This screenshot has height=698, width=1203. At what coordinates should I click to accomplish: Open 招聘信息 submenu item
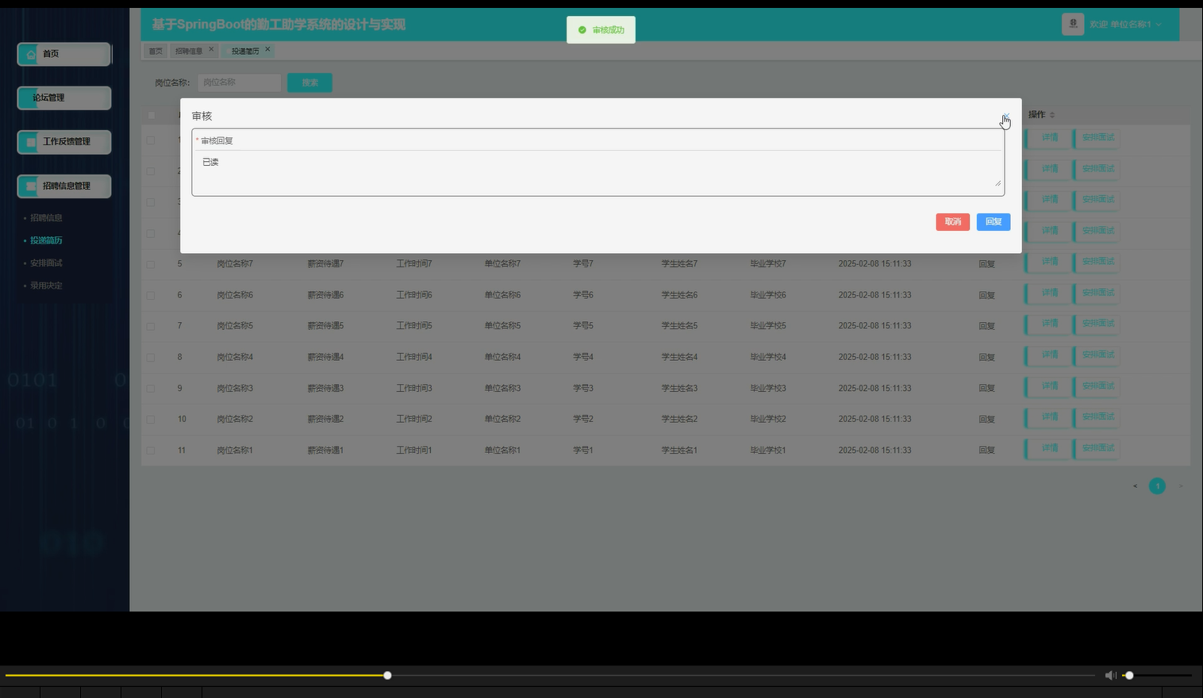(x=46, y=217)
